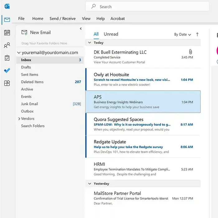Open the More Apps grid icon
The width and height of the screenshot is (218, 218).
7,83
